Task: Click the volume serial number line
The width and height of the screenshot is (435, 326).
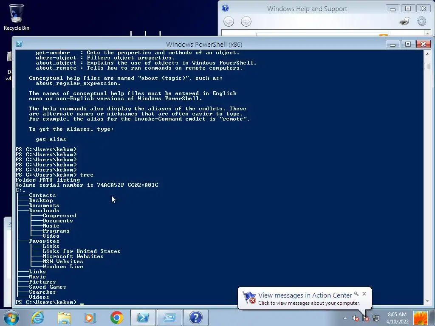Action: point(87,185)
